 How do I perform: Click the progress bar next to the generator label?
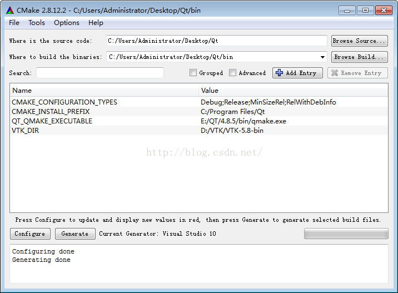coord(346,234)
